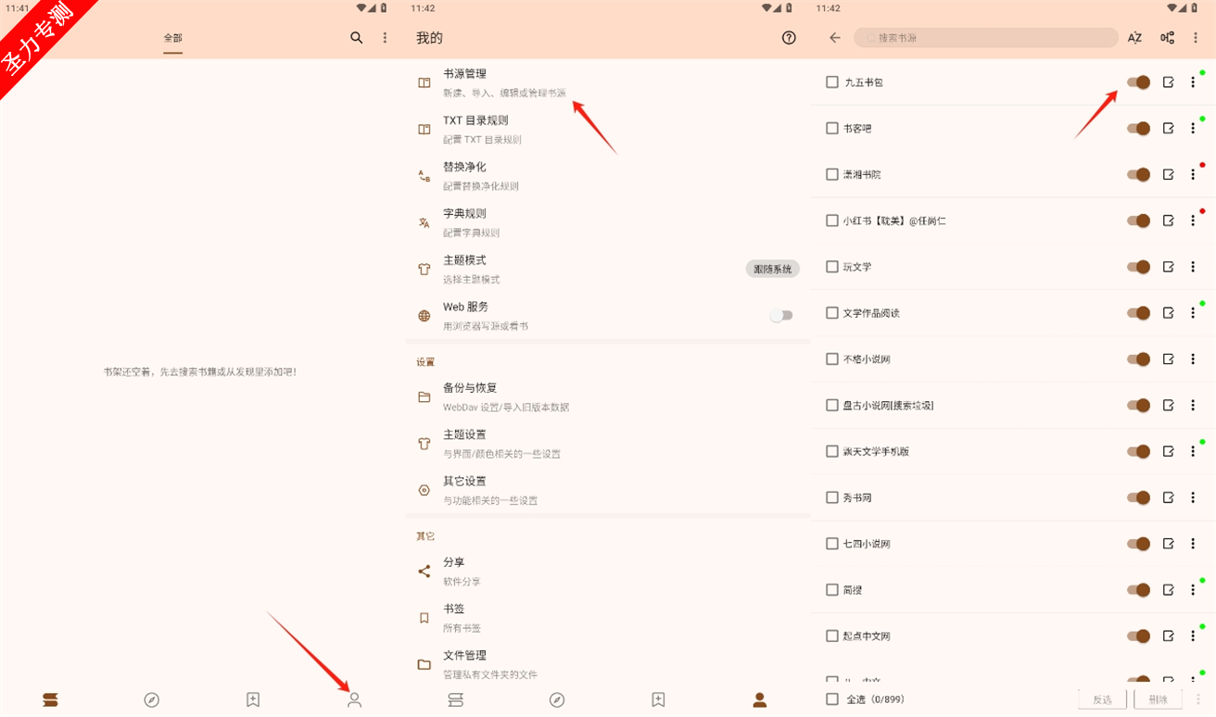Tick the 全选 checkbox at the bottom
This screenshot has width=1216, height=717.
pyautogui.click(x=831, y=699)
